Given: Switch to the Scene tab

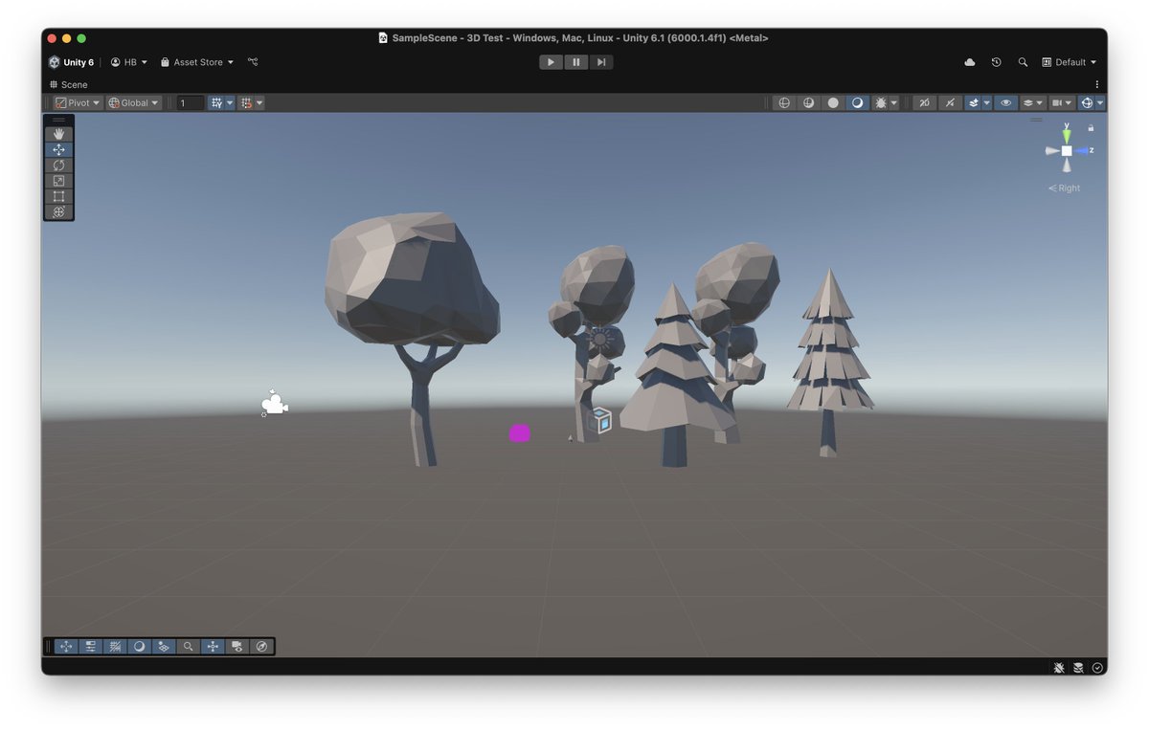Looking at the screenshot, I should point(67,84).
